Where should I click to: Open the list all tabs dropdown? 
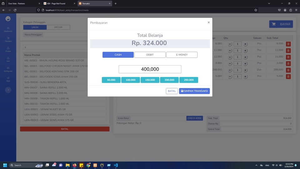point(269,3)
